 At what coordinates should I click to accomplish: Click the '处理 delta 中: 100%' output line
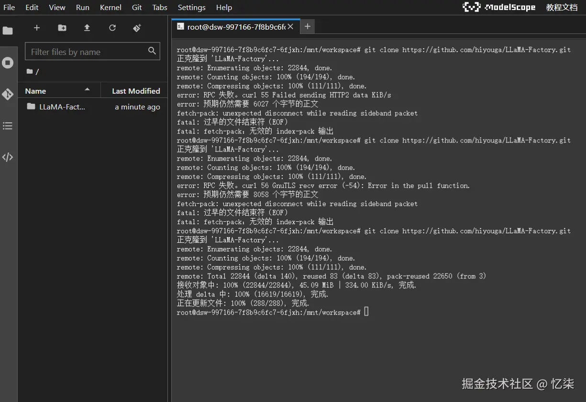253,294
